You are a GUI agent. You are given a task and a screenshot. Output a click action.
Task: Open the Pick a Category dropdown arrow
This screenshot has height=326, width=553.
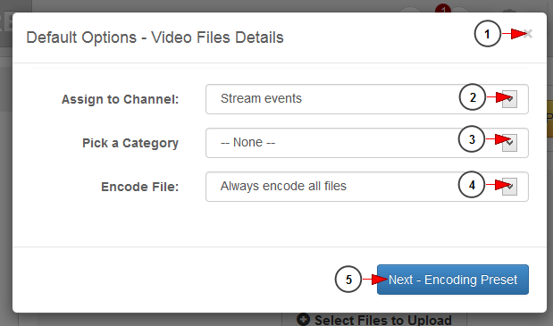pyautogui.click(x=509, y=143)
